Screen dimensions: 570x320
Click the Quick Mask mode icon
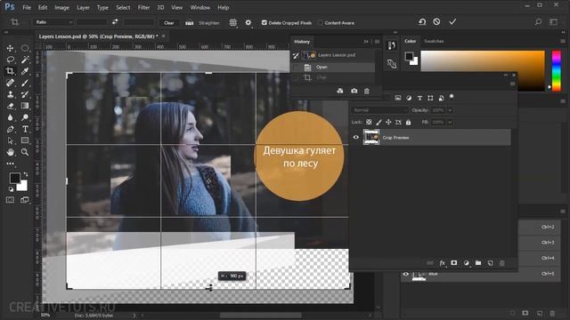(x=10, y=200)
